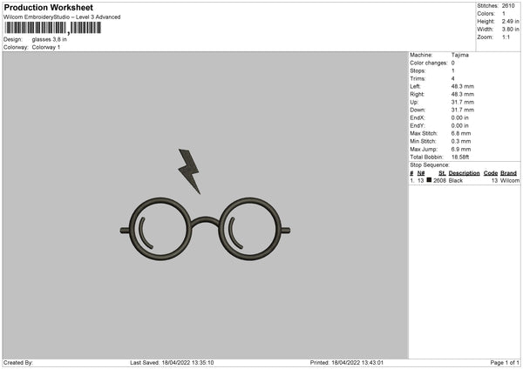Image resolution: width=523 pixels, height=369 pixels.
Task: Click the Description column header
Action: (464, 173)
